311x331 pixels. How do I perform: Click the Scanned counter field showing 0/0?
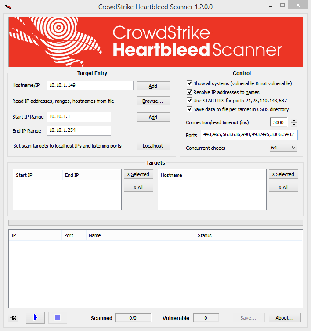pos(133,318)
